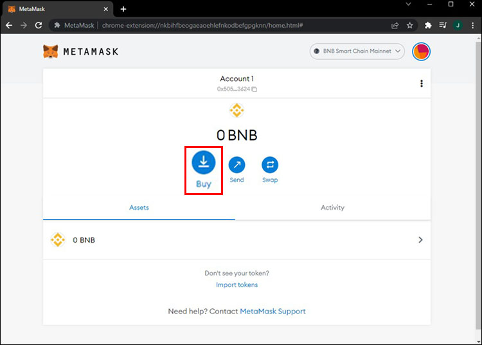Close the MetaMask browser tab
The height and width of the screenshot is (345, 482).
tap(106, 9)
